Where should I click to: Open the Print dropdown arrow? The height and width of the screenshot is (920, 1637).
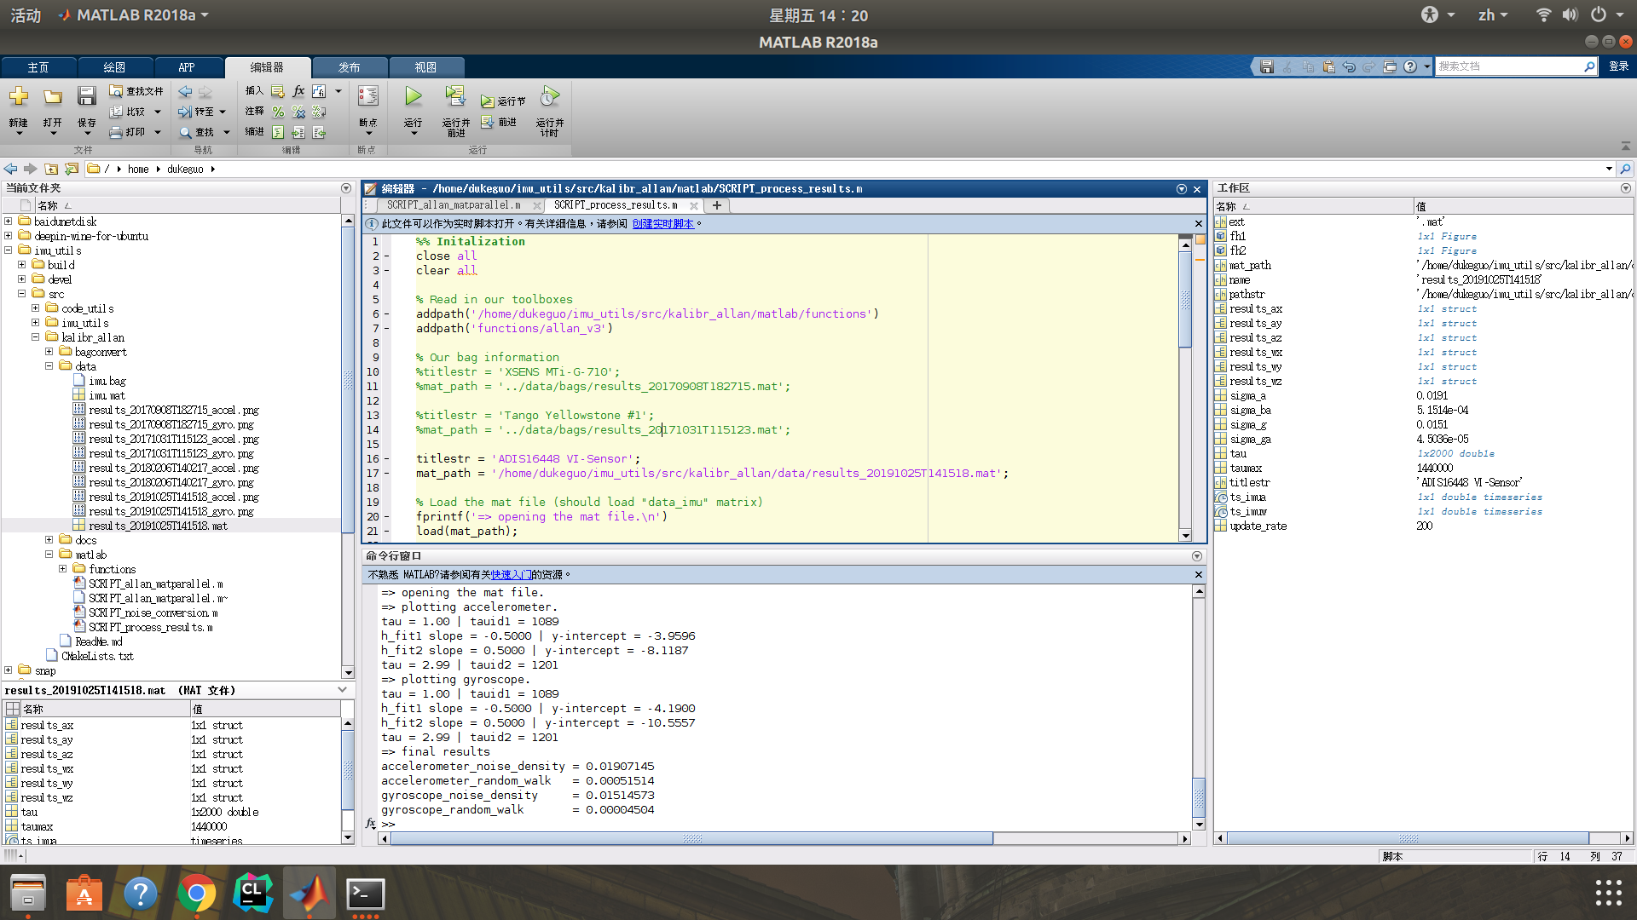click(158, 132)
